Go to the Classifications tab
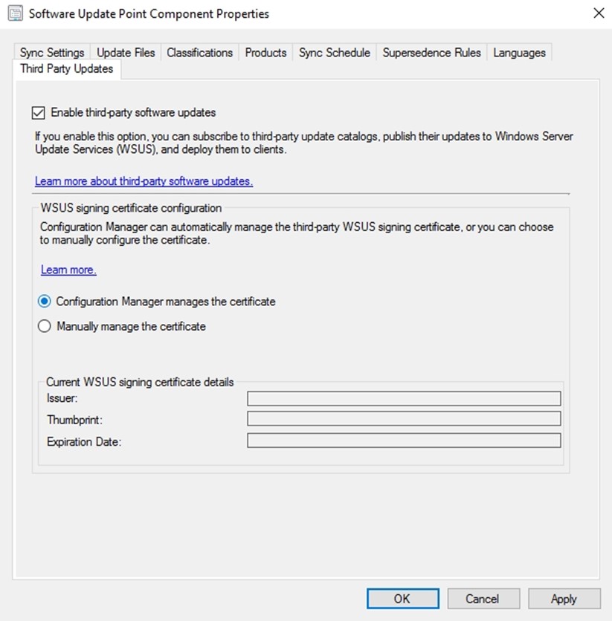 (199, 53)
